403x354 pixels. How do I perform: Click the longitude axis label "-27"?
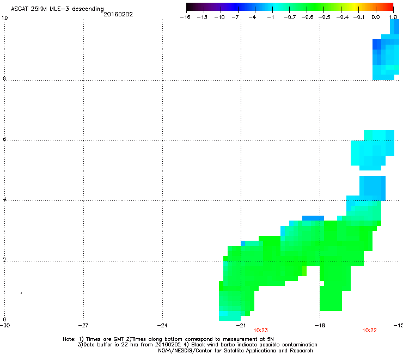83,326
